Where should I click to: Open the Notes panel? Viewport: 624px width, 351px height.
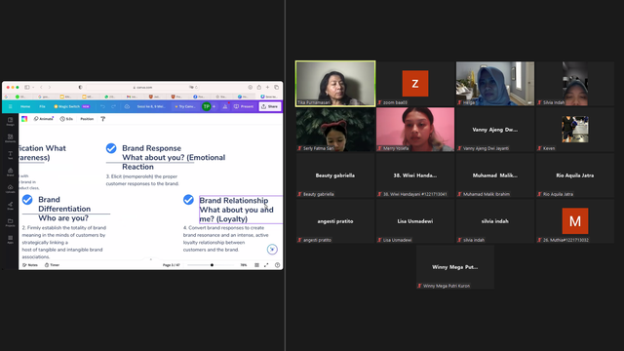click(x=30, y=265)
